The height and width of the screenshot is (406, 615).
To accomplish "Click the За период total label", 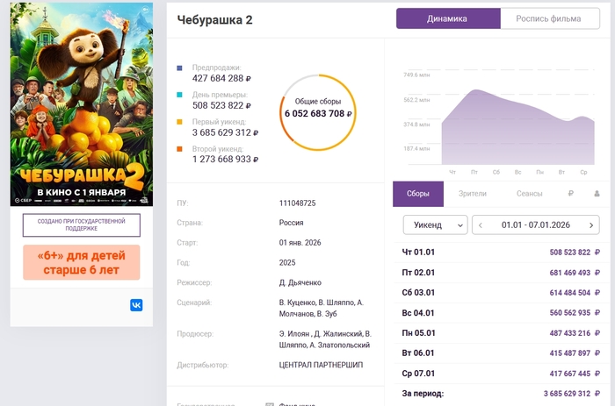I will (423, 394).
